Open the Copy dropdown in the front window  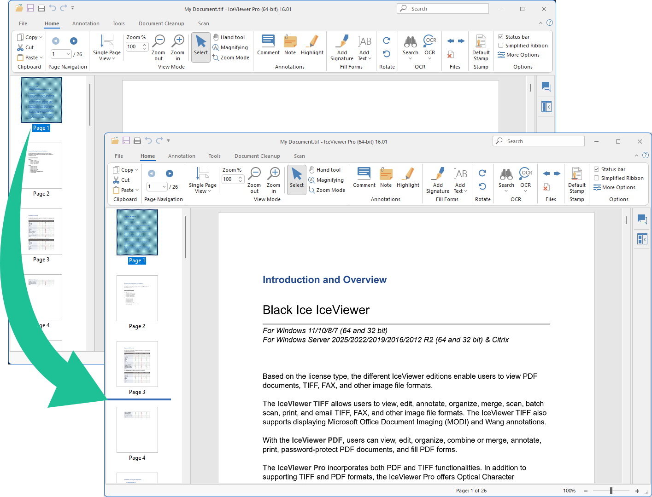tap(136, 170)
